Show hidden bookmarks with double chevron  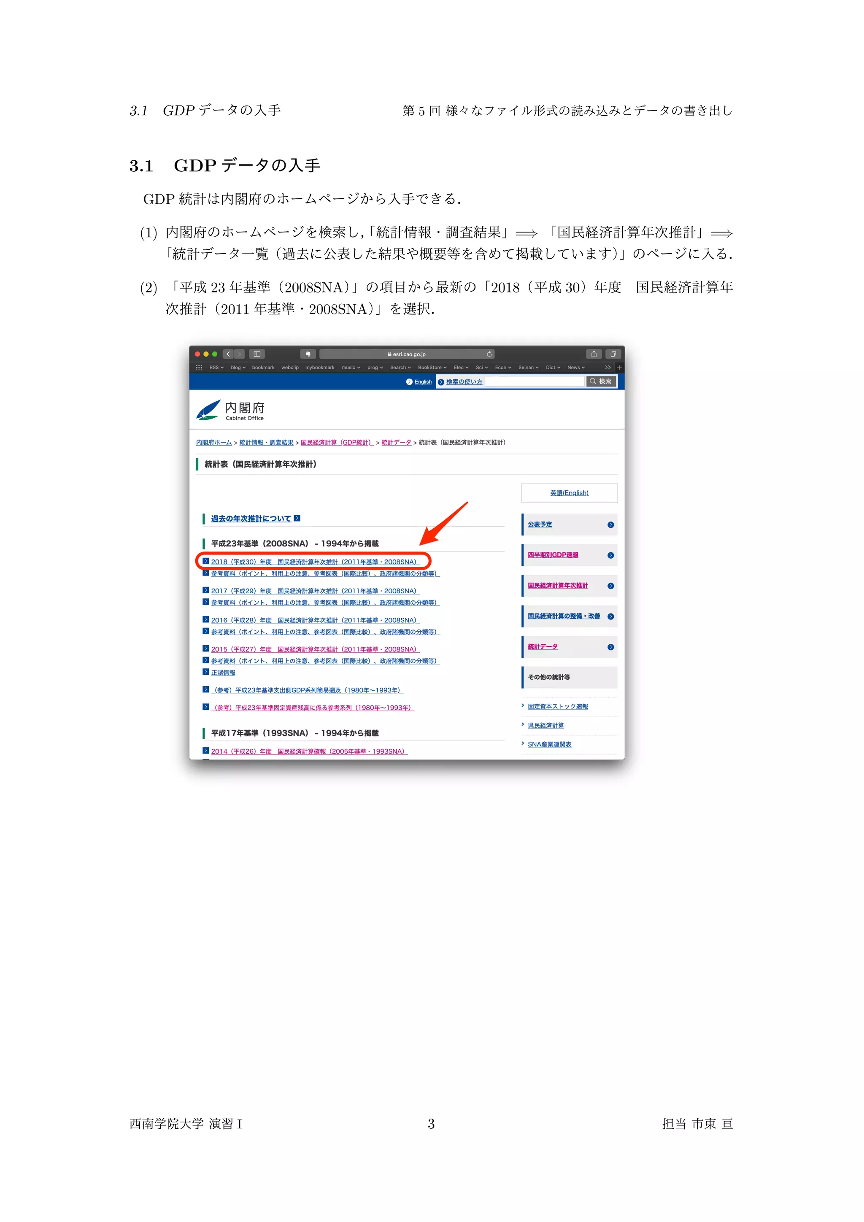tap(607, 367)
